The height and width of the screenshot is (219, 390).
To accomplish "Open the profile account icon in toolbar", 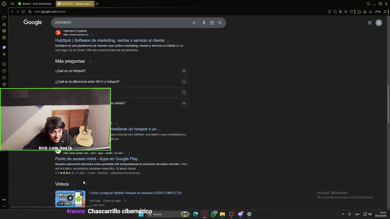I will pyautogui.click(x=365, y=12).
